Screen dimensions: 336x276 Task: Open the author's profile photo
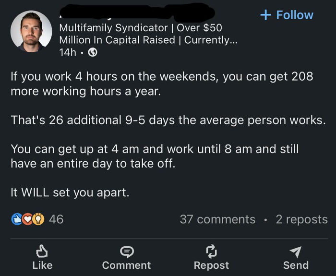(31, 32)
